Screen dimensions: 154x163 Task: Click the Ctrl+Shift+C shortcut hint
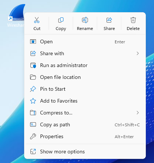pyautogui.click(x=127, y=125)
